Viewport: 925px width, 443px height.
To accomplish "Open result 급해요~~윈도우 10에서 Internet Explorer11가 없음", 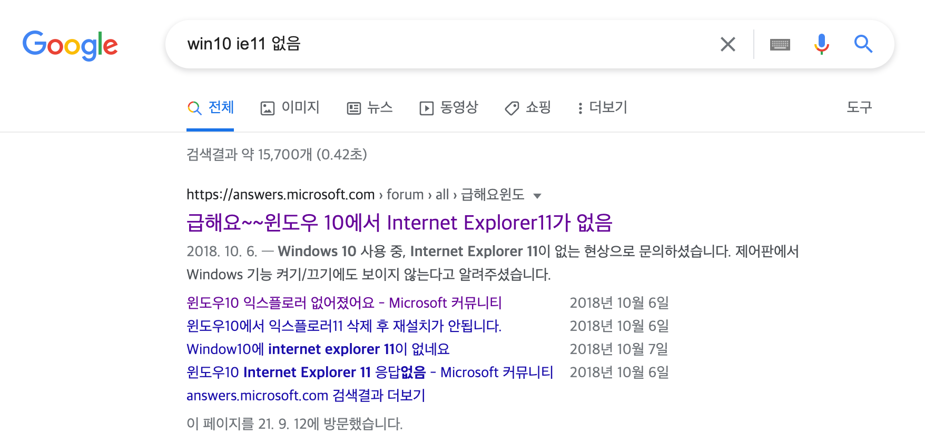I will [399, 223].
